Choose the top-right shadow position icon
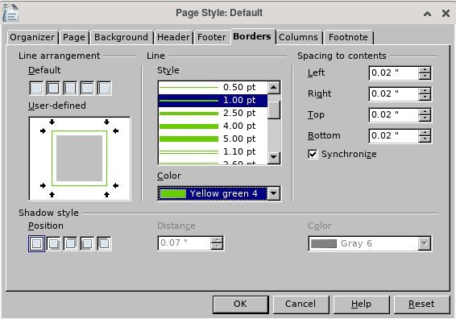Image resolution: width=456 pixels, height=319 pixels. click(70, 244)
